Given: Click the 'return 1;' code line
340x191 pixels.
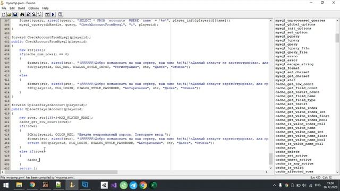Looking at the screenshot, I should pyautogui.click(x=28, y=168).
